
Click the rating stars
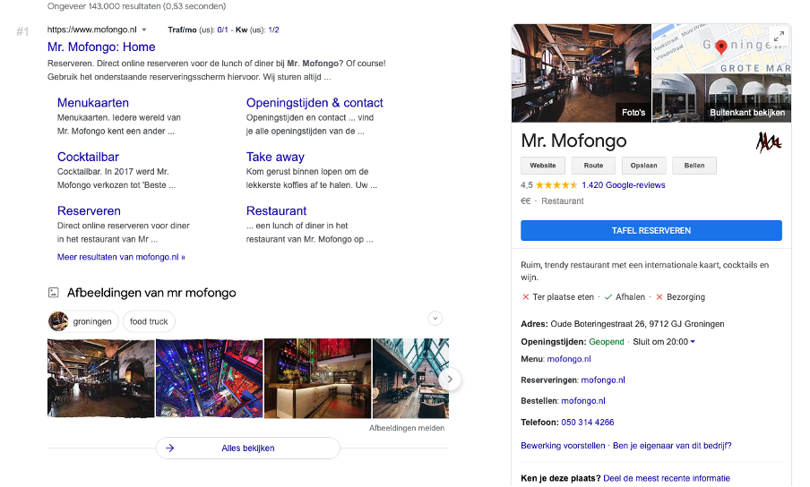tap(556, 184)
